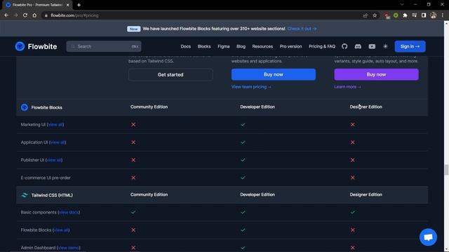This screenshot has width=449, height=252.
Task: Open view all link for Application UI
Action: pos(58,142)
